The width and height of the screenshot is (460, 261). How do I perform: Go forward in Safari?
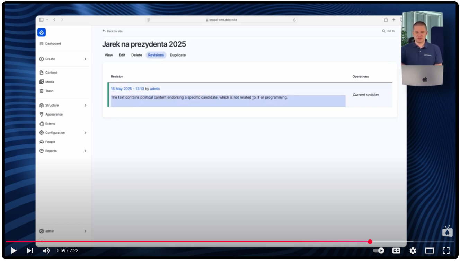62,20
